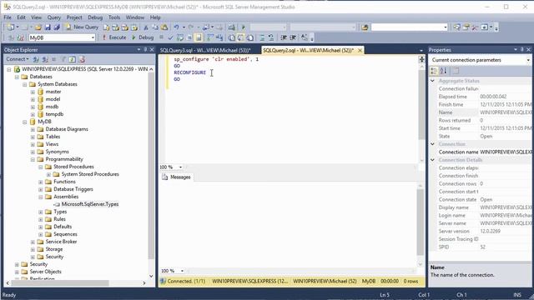534x300 pixels.
Task: Open the MyDB available databases dropdown
Action: (93, 37)
